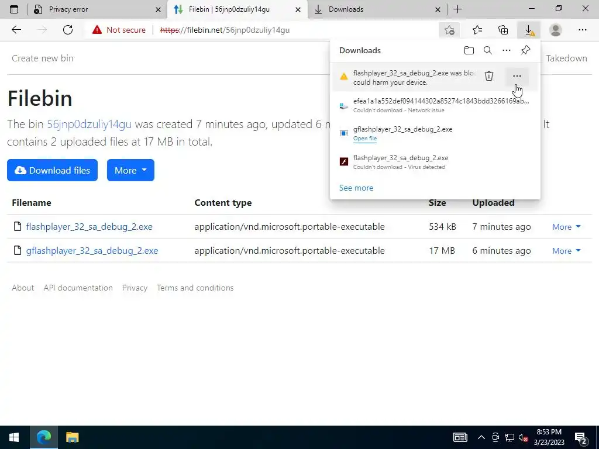This screenshot has height=449, width=599.
Task: Click the Download files button
Action: click(x=52, y=170)
